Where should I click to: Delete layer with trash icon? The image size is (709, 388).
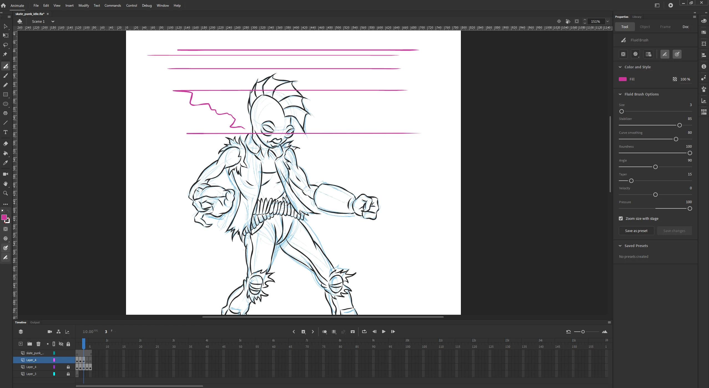point(38,344)
